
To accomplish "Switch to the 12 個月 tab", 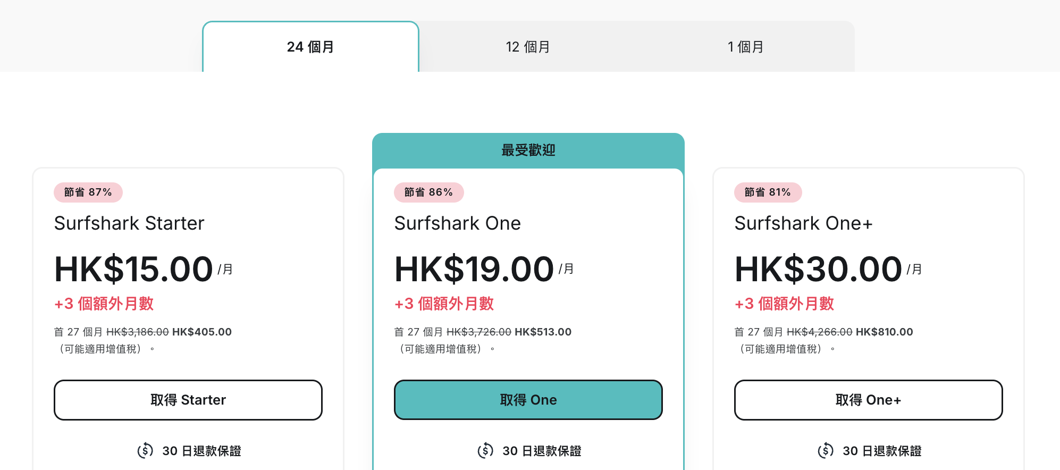I will coord(528,47).
